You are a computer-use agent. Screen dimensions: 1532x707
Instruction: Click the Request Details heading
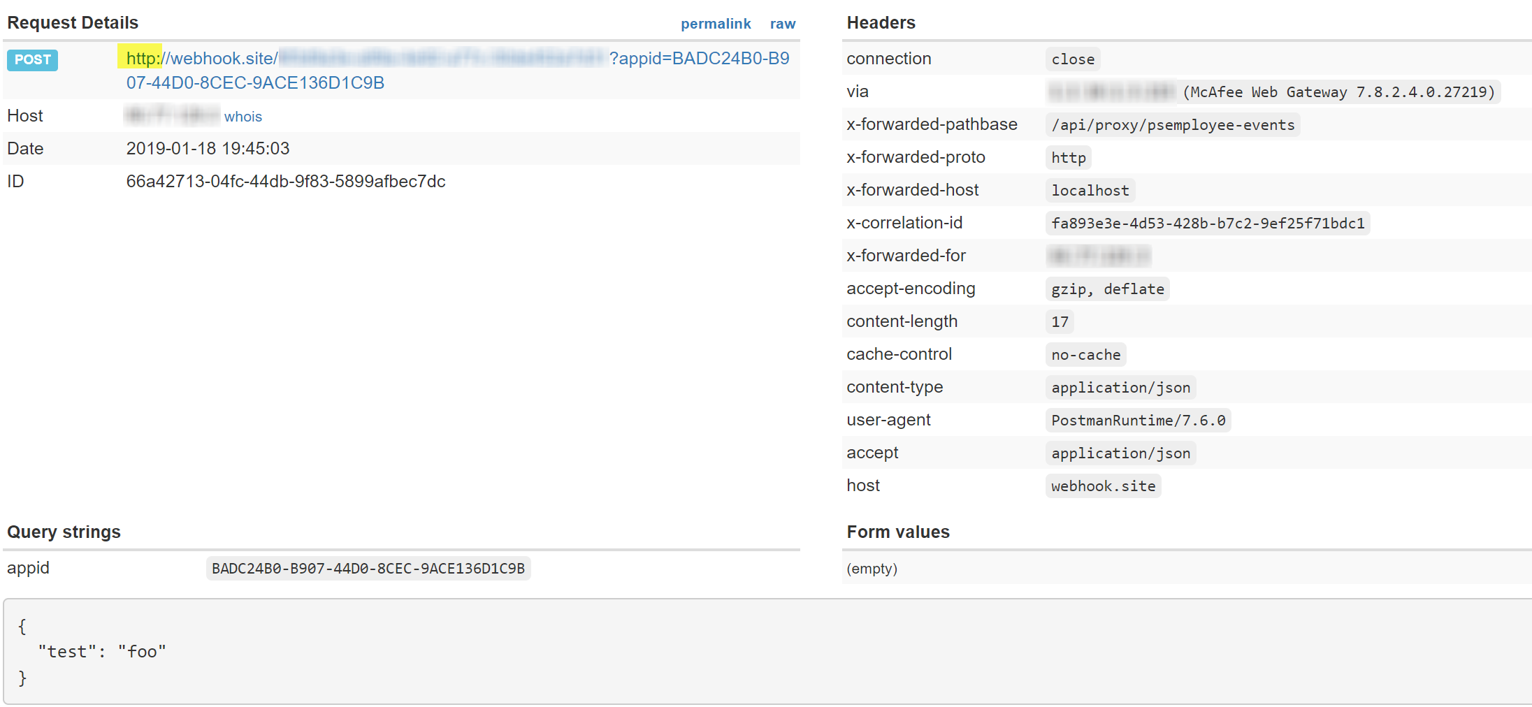pos(72,22)
